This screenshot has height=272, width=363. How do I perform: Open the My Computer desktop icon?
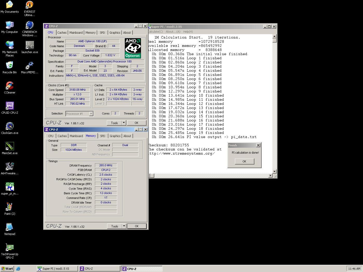[x=10, y=27]
